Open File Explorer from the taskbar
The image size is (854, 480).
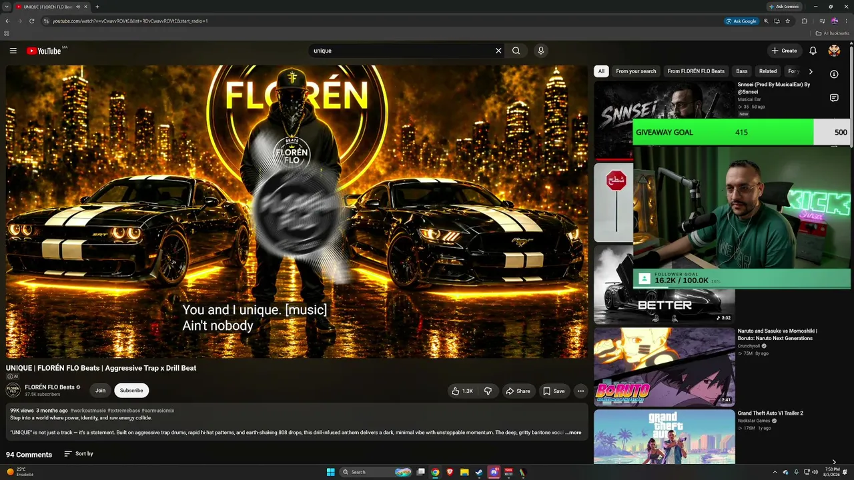pyautogui.click(x=464, y=472)
